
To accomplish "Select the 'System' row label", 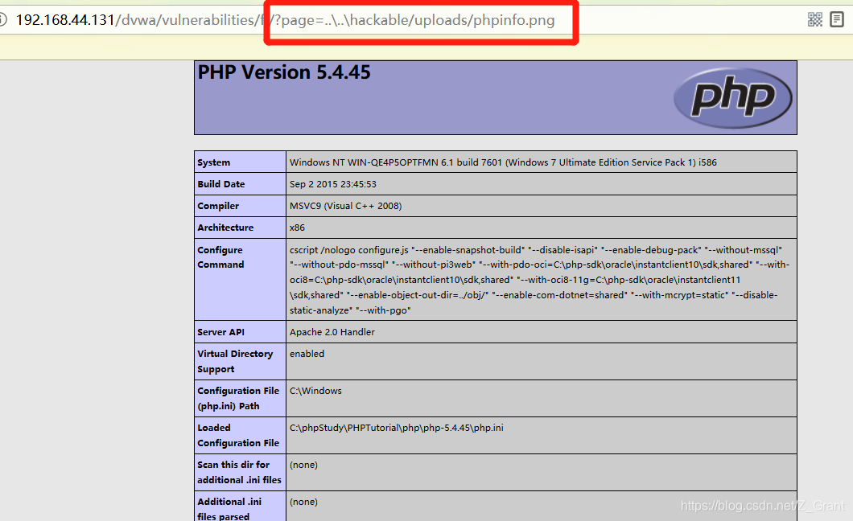I will point(241,162).
